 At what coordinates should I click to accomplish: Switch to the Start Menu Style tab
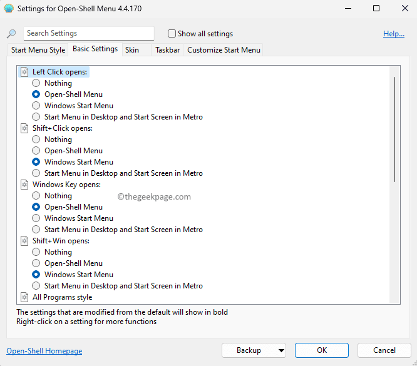[x=38, y=49]
